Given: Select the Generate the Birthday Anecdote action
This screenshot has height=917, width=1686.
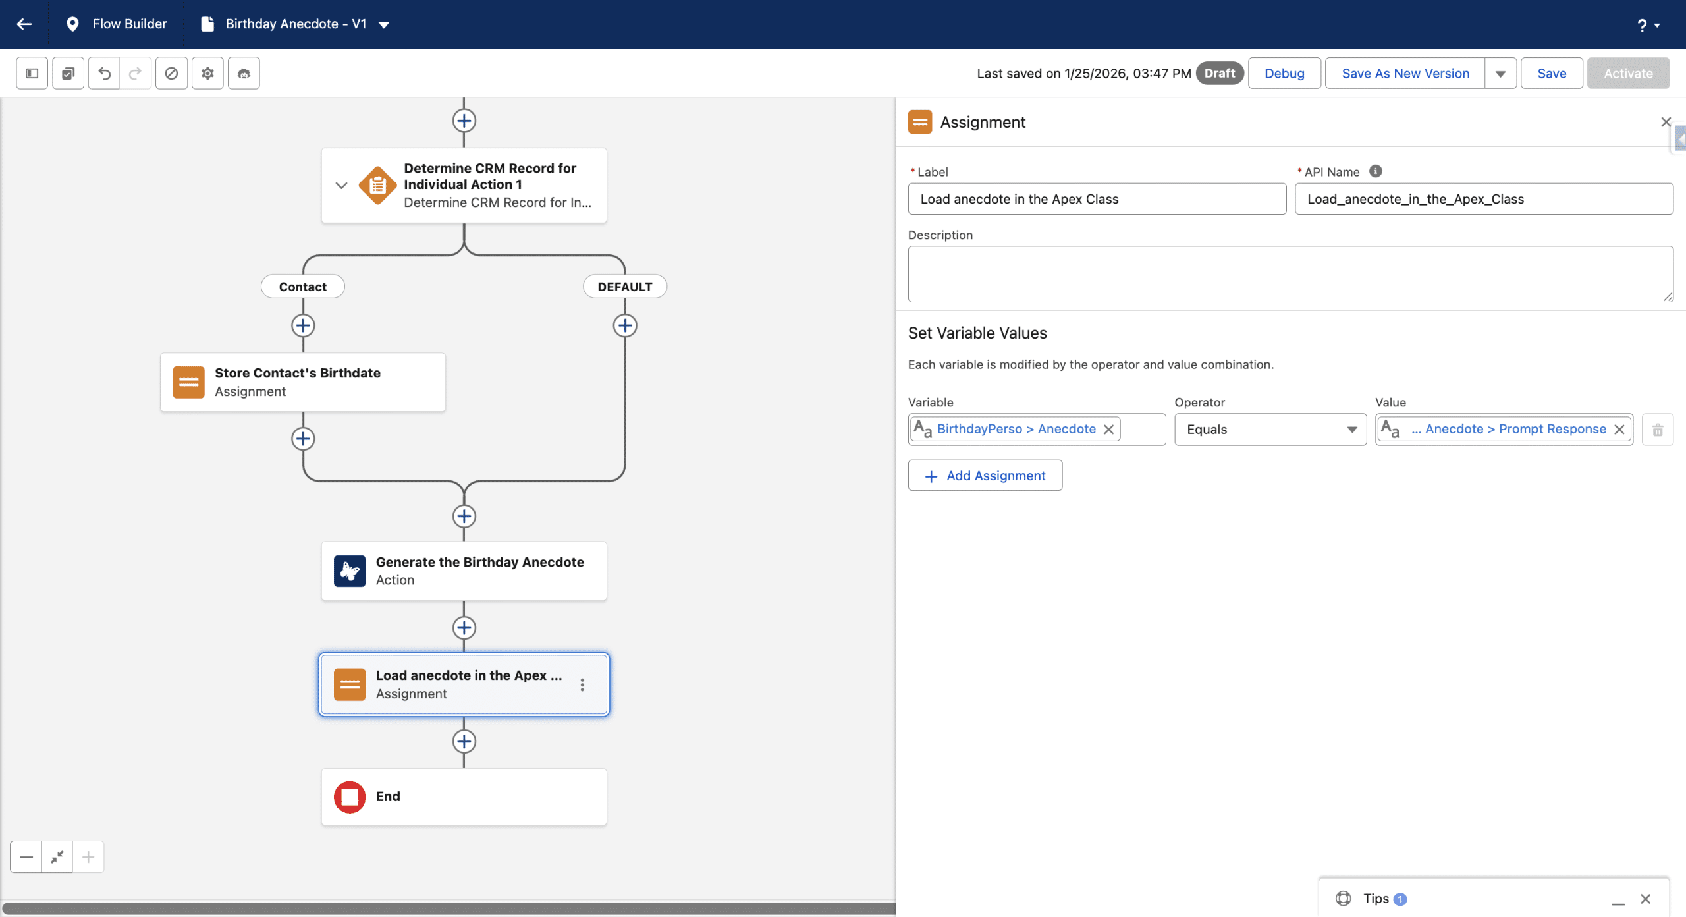Looking at the screenshot, I should pyautogui.click(x=464, y=570).
